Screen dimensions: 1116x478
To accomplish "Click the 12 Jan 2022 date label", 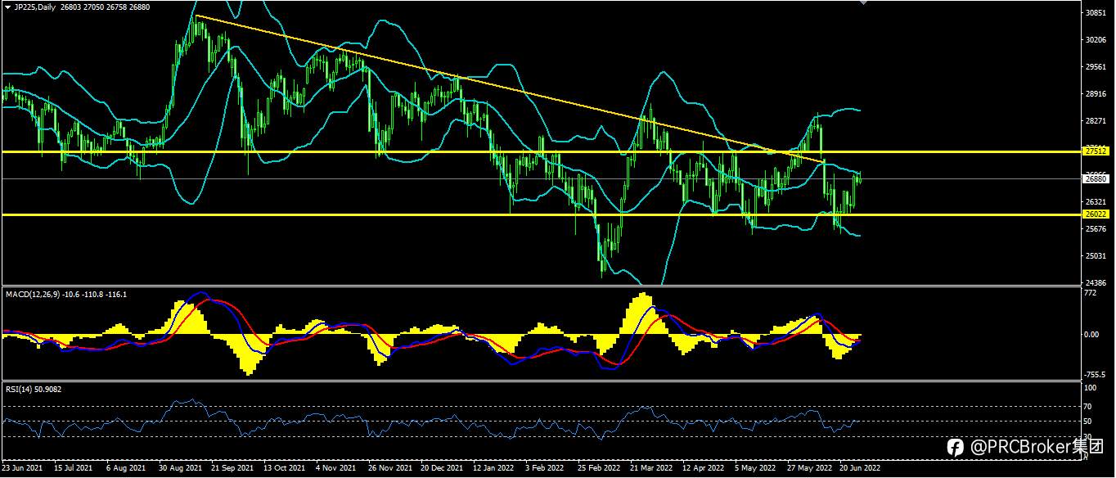I will tap(493, 469).
